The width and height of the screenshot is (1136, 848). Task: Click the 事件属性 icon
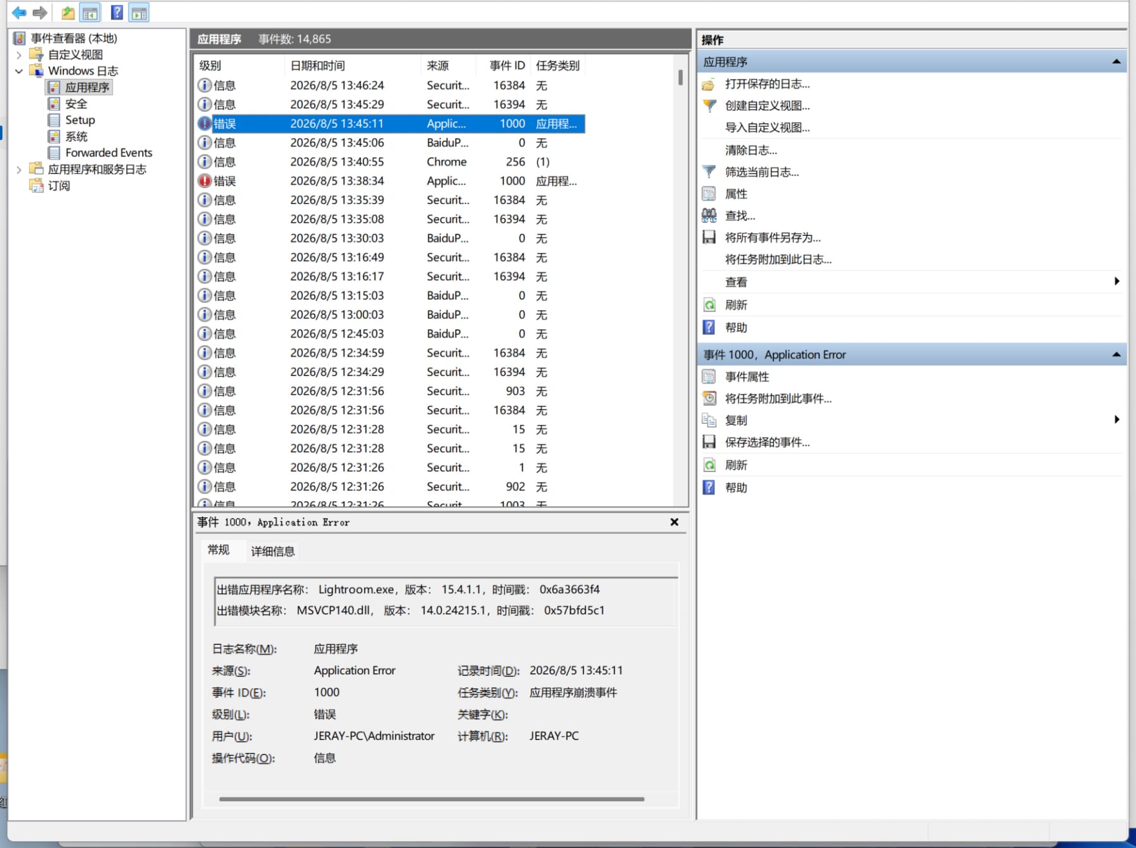click(x=709, y=377)
